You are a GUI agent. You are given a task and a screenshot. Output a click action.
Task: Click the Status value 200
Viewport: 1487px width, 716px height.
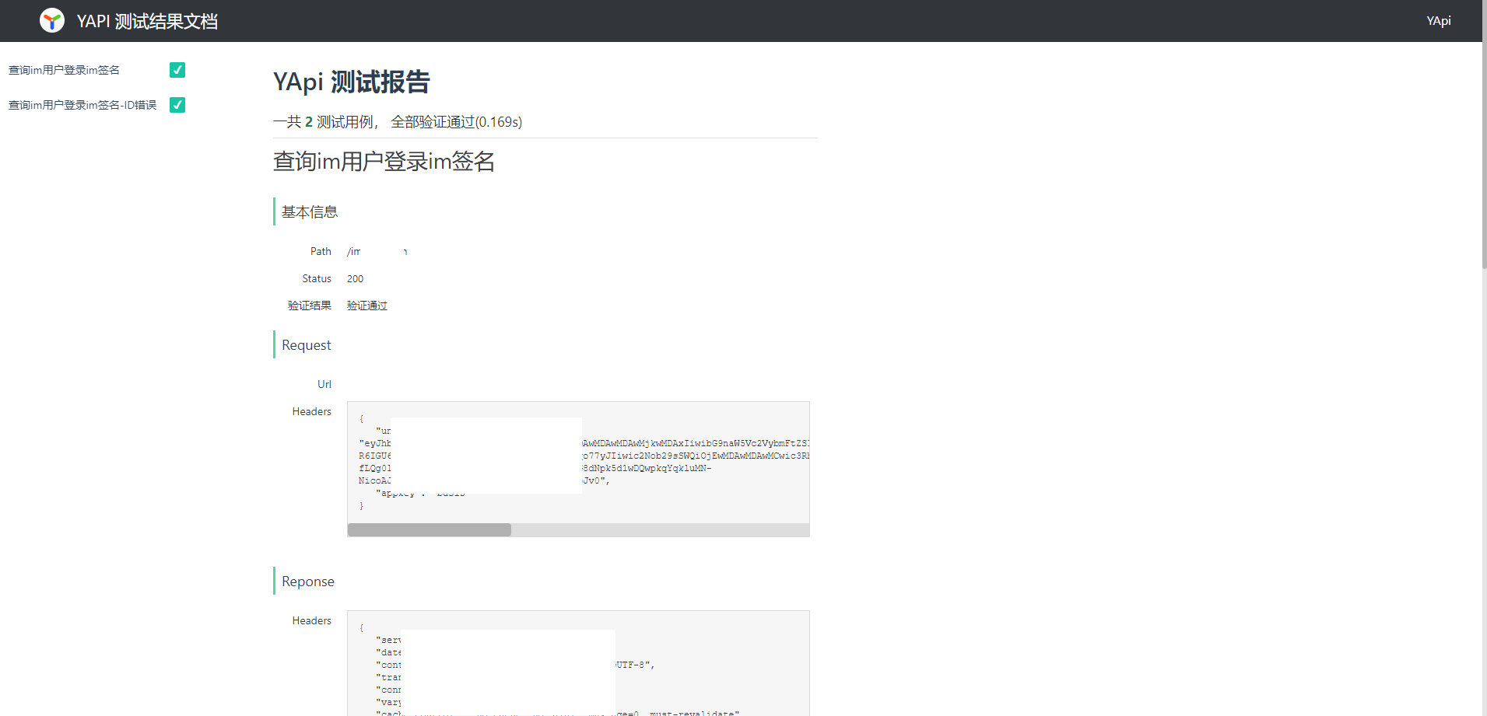[355, 278]
